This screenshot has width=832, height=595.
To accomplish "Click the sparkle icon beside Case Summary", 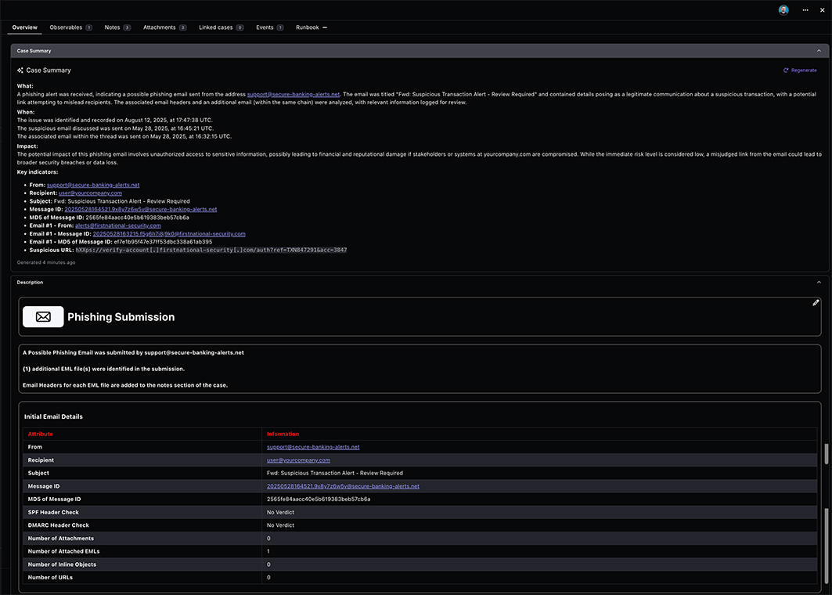I will (20, 70).
